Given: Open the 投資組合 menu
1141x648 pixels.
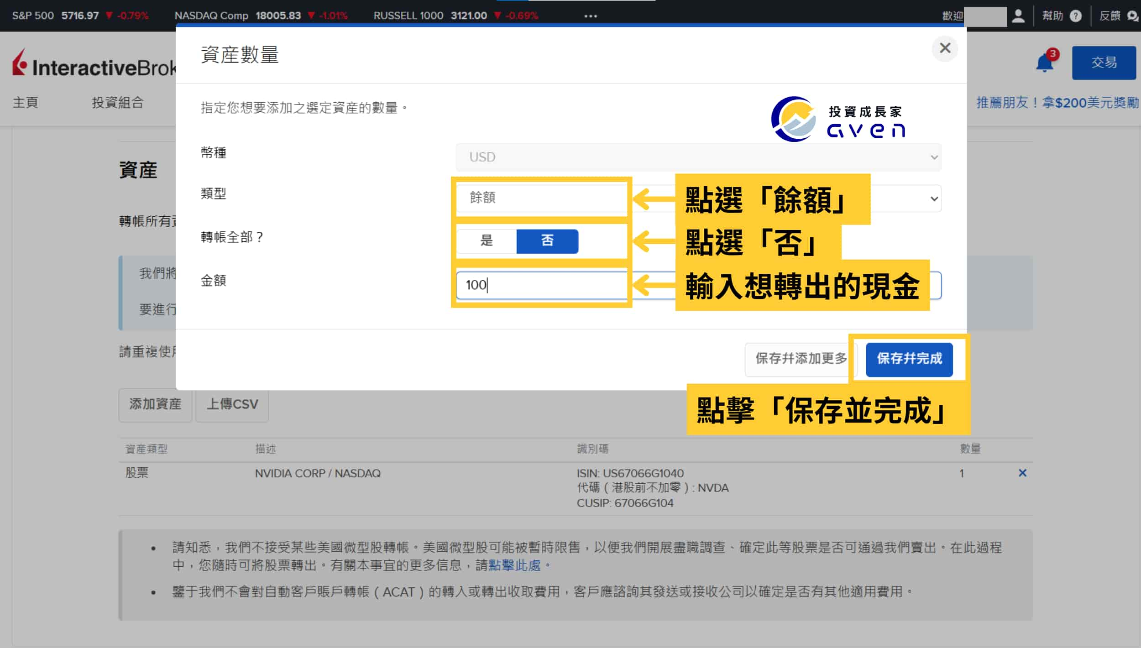Looking at the screenshot, I should click(x=118, y=102).
